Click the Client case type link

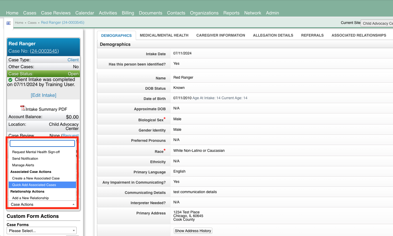coord(73,60)
